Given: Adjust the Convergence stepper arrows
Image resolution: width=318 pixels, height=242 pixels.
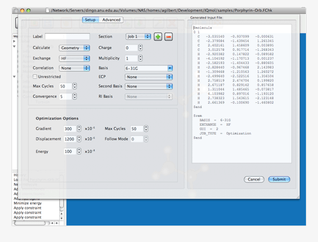Looking at the screenshot, I should (74, 97).
